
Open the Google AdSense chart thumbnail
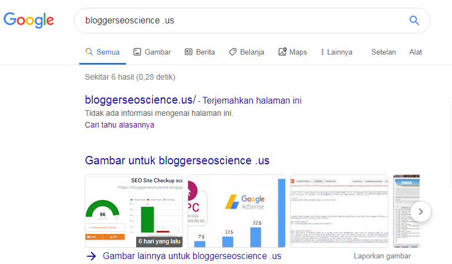(x=237, y=211)
